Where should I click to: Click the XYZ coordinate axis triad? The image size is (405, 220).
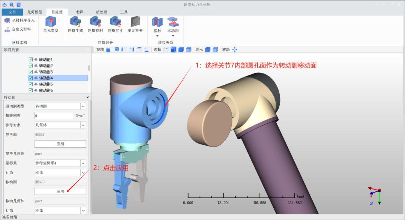(x=375, y=196)
